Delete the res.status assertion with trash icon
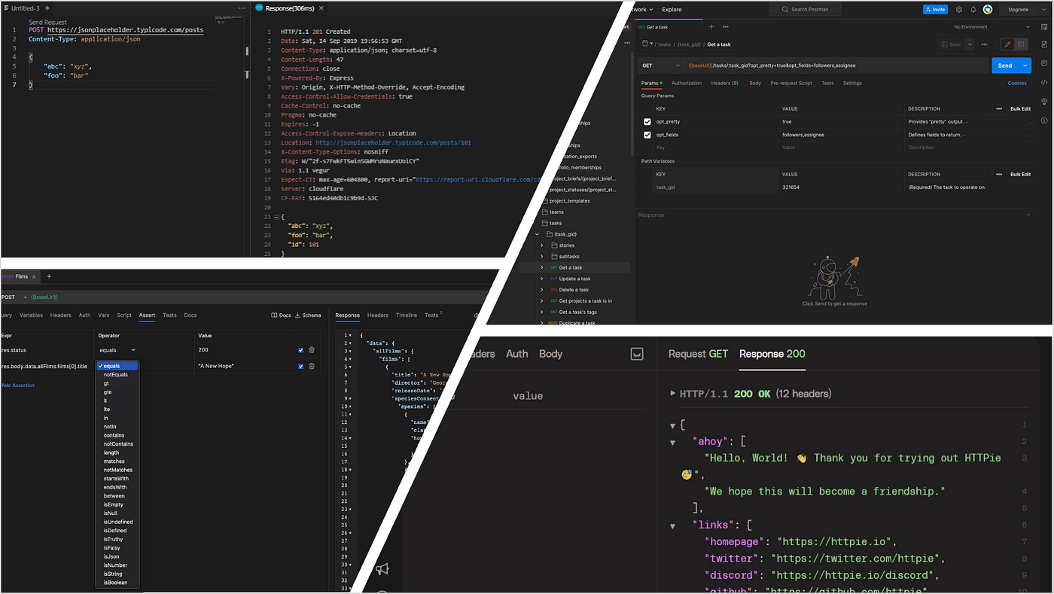This screenshot has height=594, width=1054. 312,350
